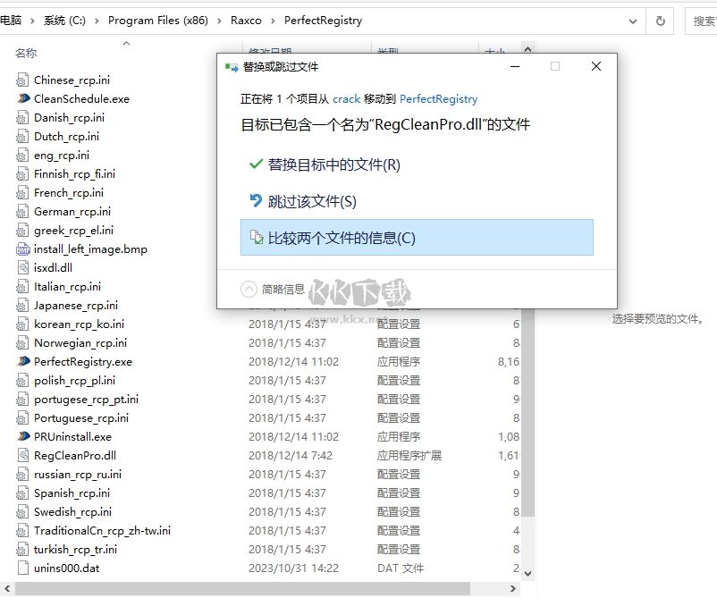This screenshot has height=598, width=717.
Task: Click the sort arrow above the 大小 column
Action: click(x=526, y=50)
